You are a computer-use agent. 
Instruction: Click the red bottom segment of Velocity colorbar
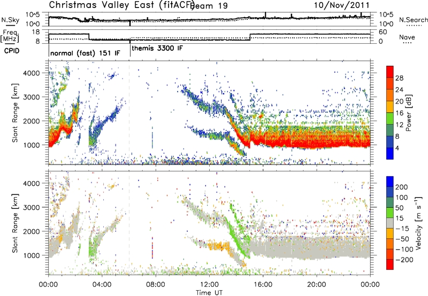click(390, 264)
